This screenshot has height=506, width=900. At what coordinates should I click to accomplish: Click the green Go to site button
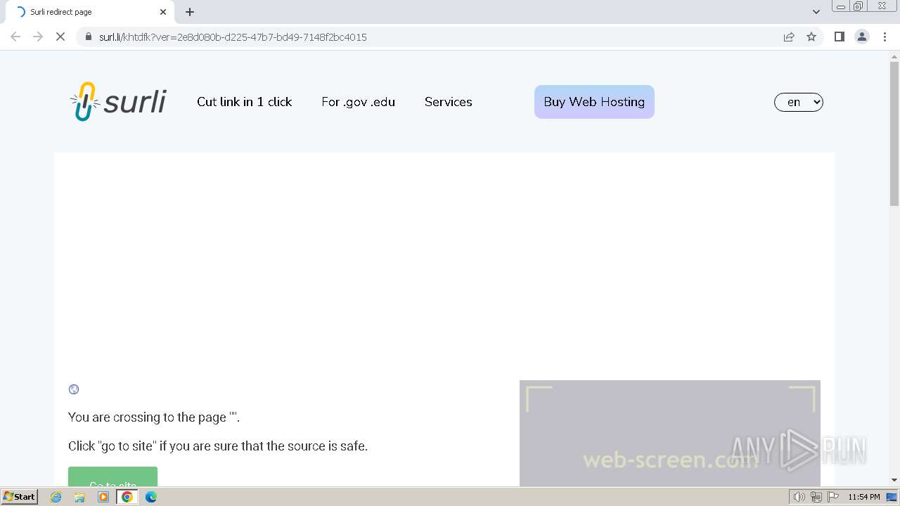(x=112, y=476)
